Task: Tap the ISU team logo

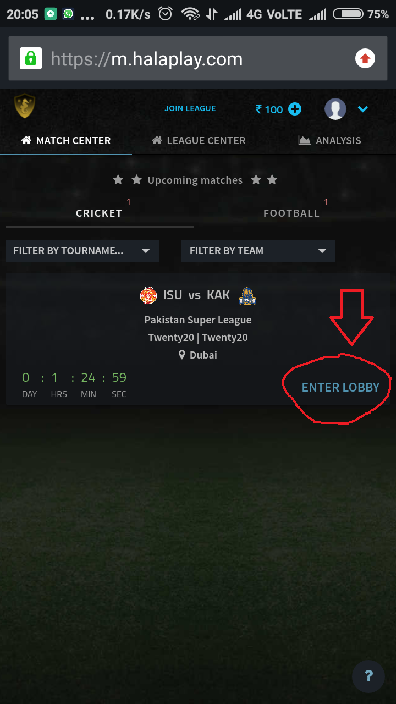Action: click(x=148, y=296)
